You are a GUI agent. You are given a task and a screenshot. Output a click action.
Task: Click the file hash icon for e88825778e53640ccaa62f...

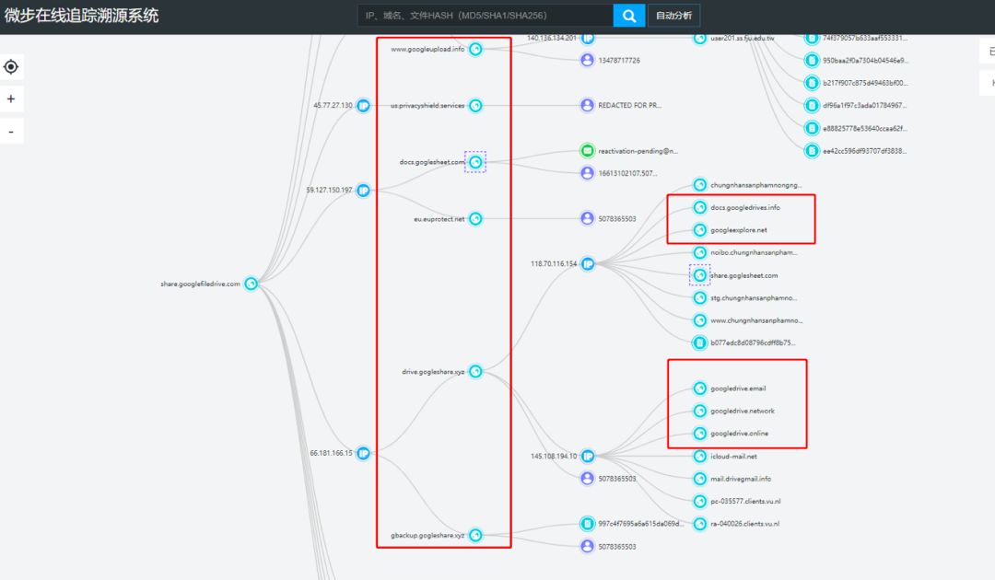coord(812,128)
